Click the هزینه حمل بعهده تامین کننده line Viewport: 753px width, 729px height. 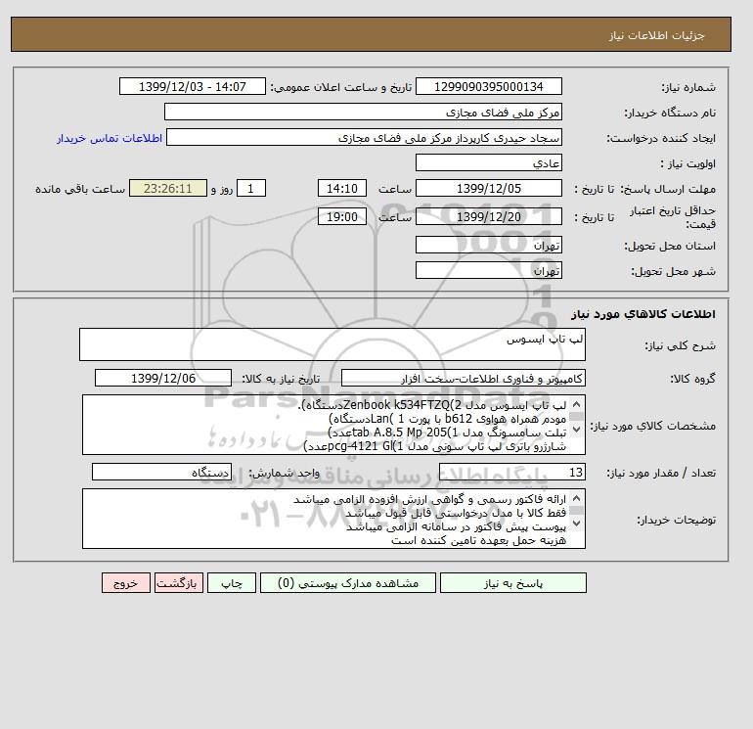click(x=479, y=540)
